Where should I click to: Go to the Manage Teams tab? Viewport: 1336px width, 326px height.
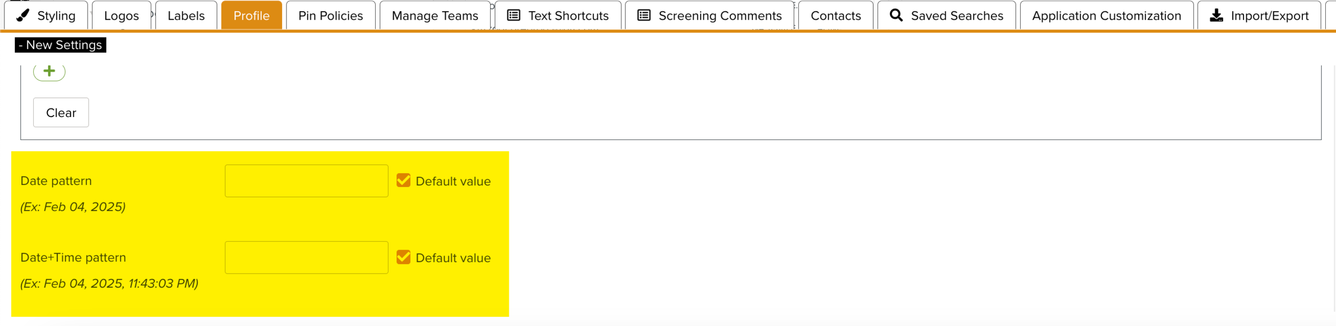(x=434, y=15)
